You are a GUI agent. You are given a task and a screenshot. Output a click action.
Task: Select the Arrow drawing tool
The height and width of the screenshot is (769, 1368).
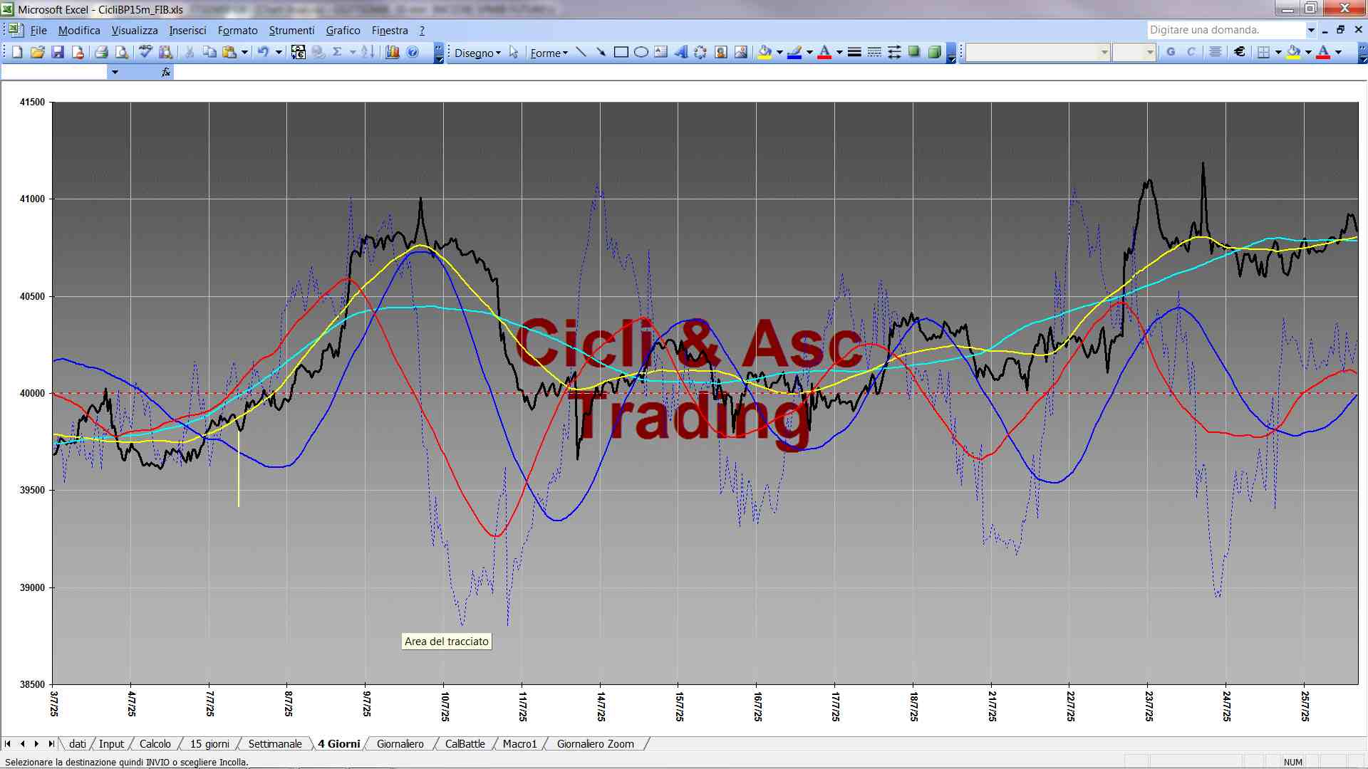tap(601, 52)
